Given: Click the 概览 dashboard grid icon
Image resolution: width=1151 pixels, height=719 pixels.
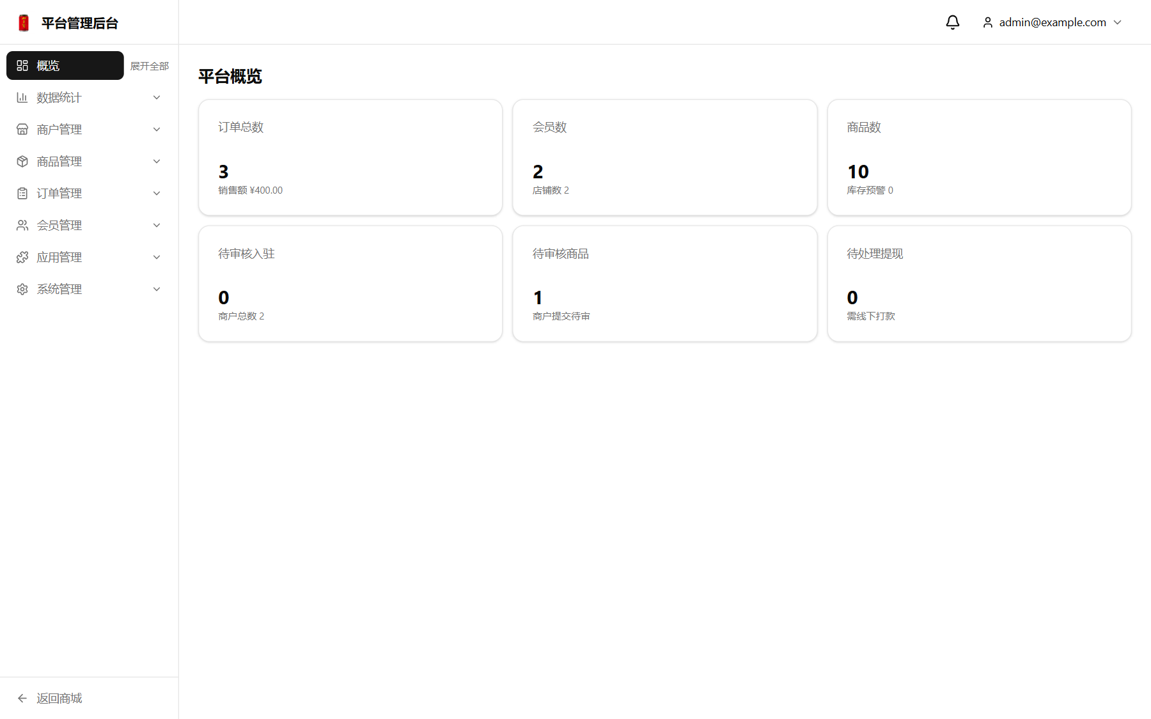Looking at the screenshot, I should click(x=22, y=65).
